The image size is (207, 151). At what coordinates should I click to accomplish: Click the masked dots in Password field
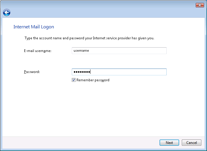81,72
